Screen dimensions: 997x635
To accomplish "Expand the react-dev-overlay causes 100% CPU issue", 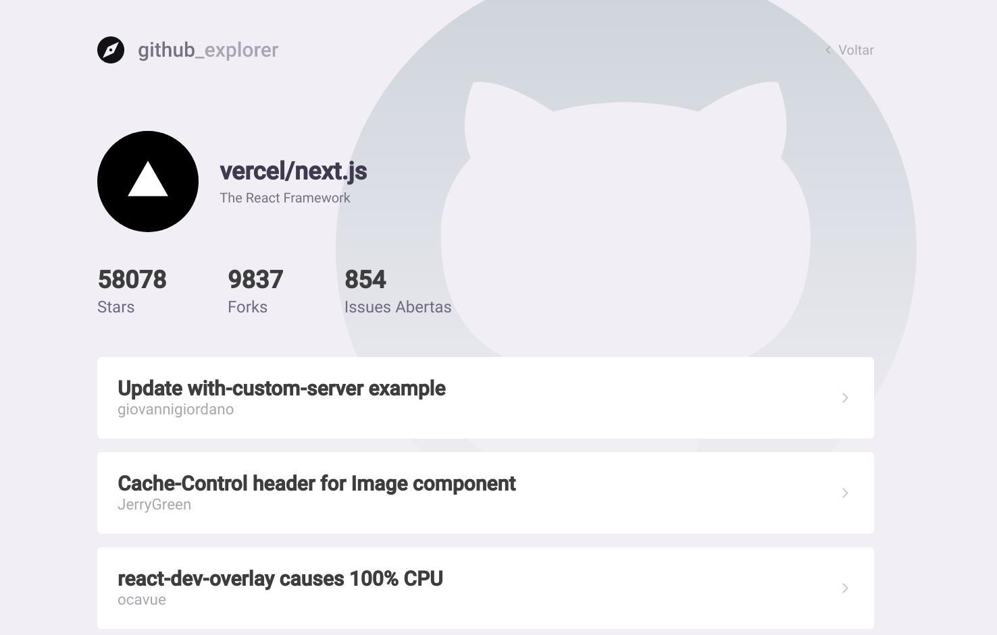I will pyautogui.click(x=280, y=579).
